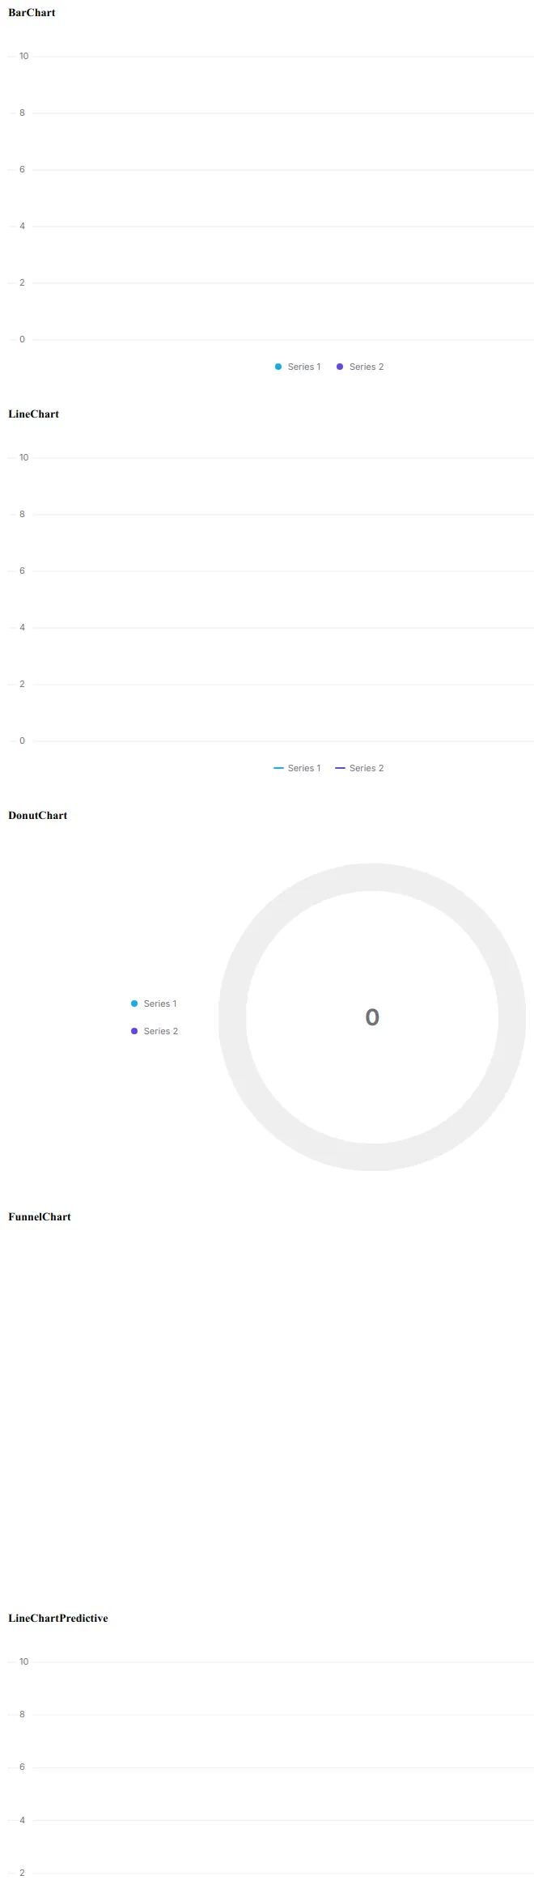Click the LineChartPredictive y-axis label 4
Viewport: 534px width, 1884px height.
22,1820
